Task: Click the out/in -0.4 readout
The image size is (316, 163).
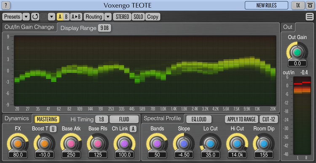Action: pyautogui.click(x=304, y=72)
